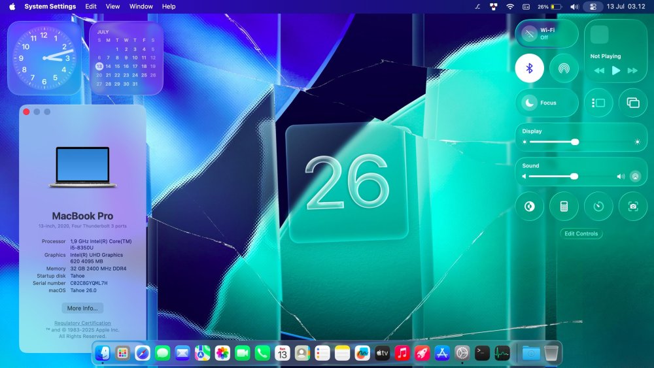
Task: Open System Settings menu in menu bar
Action: point(50,7)
